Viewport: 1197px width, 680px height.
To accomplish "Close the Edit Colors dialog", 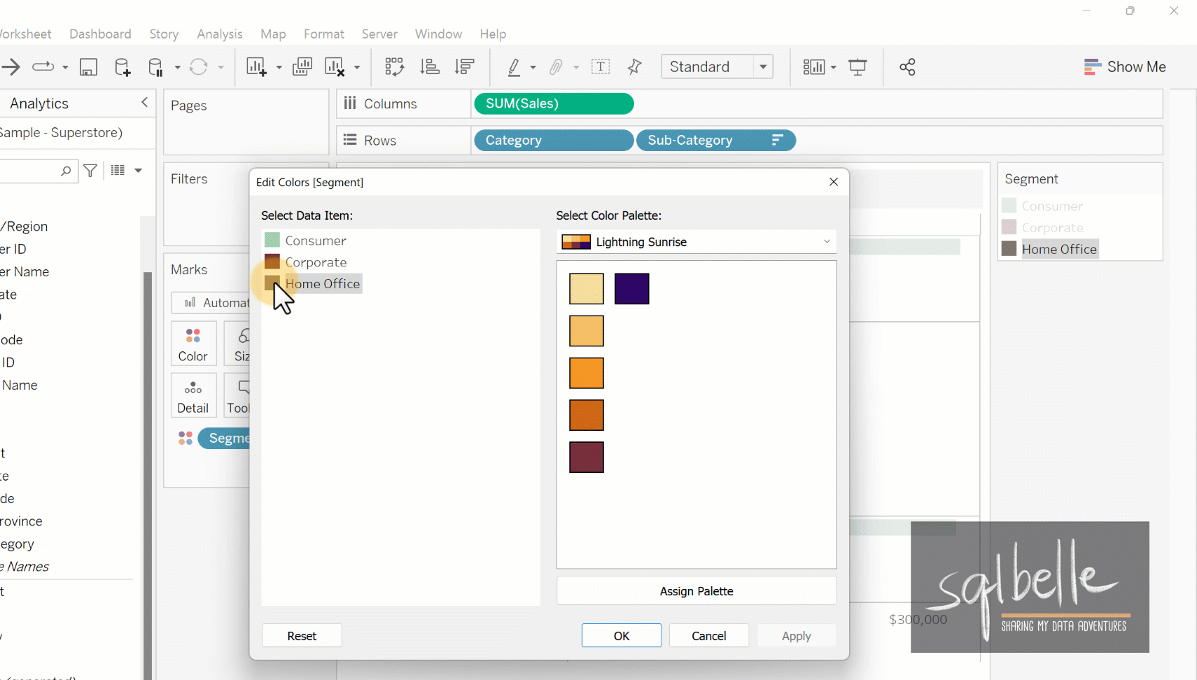I will [x=834, y=182].
